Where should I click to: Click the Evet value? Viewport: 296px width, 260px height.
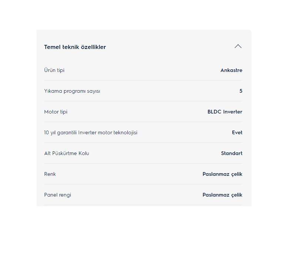click(237, 132)
